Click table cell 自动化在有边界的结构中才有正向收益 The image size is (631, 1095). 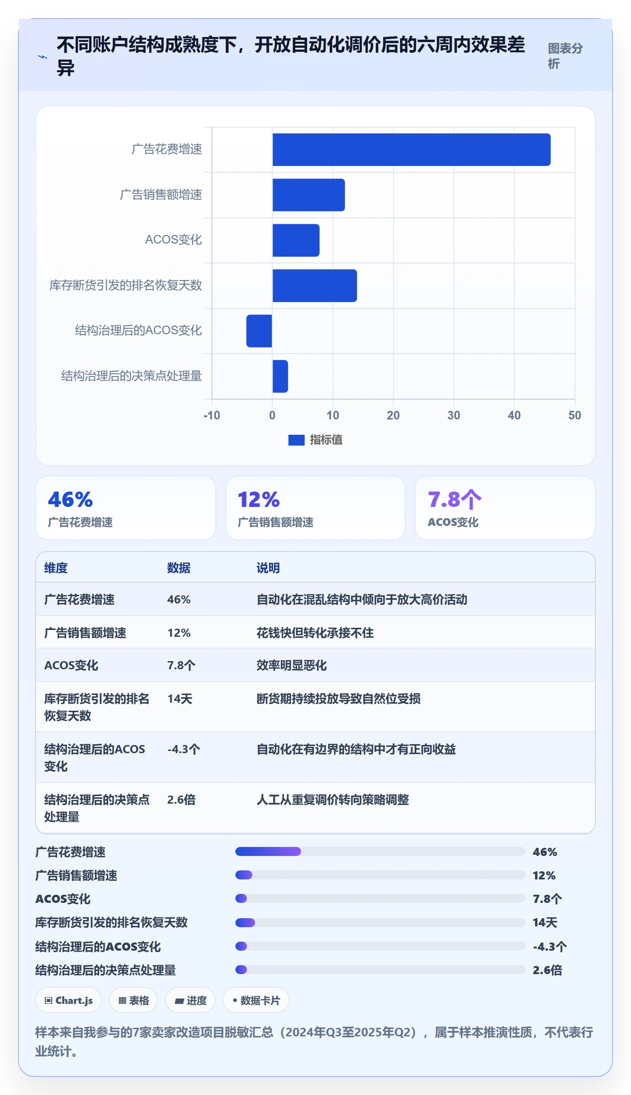coord(356,749)
